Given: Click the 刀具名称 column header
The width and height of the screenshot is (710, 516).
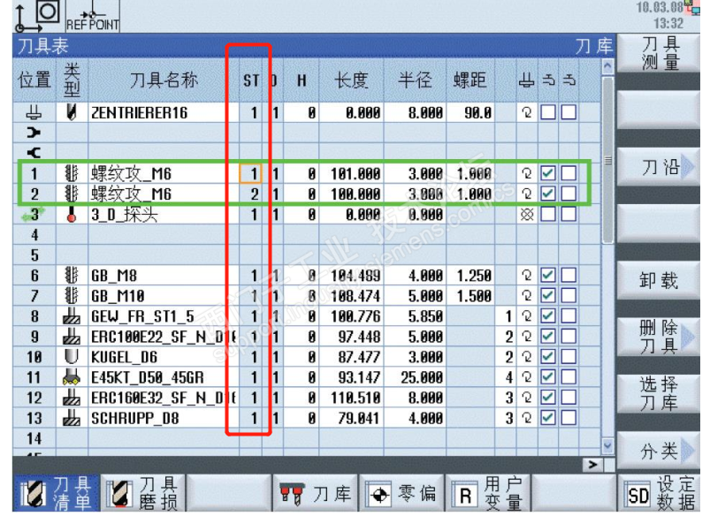Looking at the screenshot, I should 164,80.
